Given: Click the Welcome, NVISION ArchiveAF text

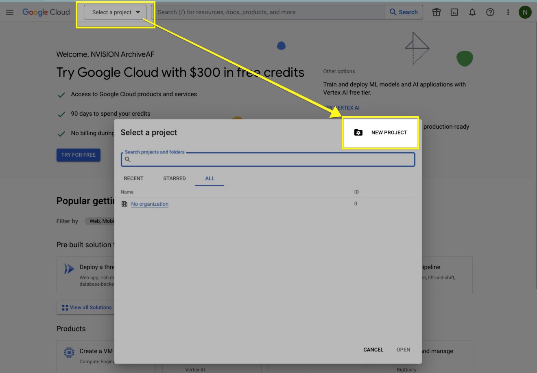Looking at the screenshot, I should (x=105, y=54).
